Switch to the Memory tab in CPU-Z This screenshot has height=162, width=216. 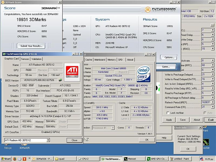coord(112,60)
